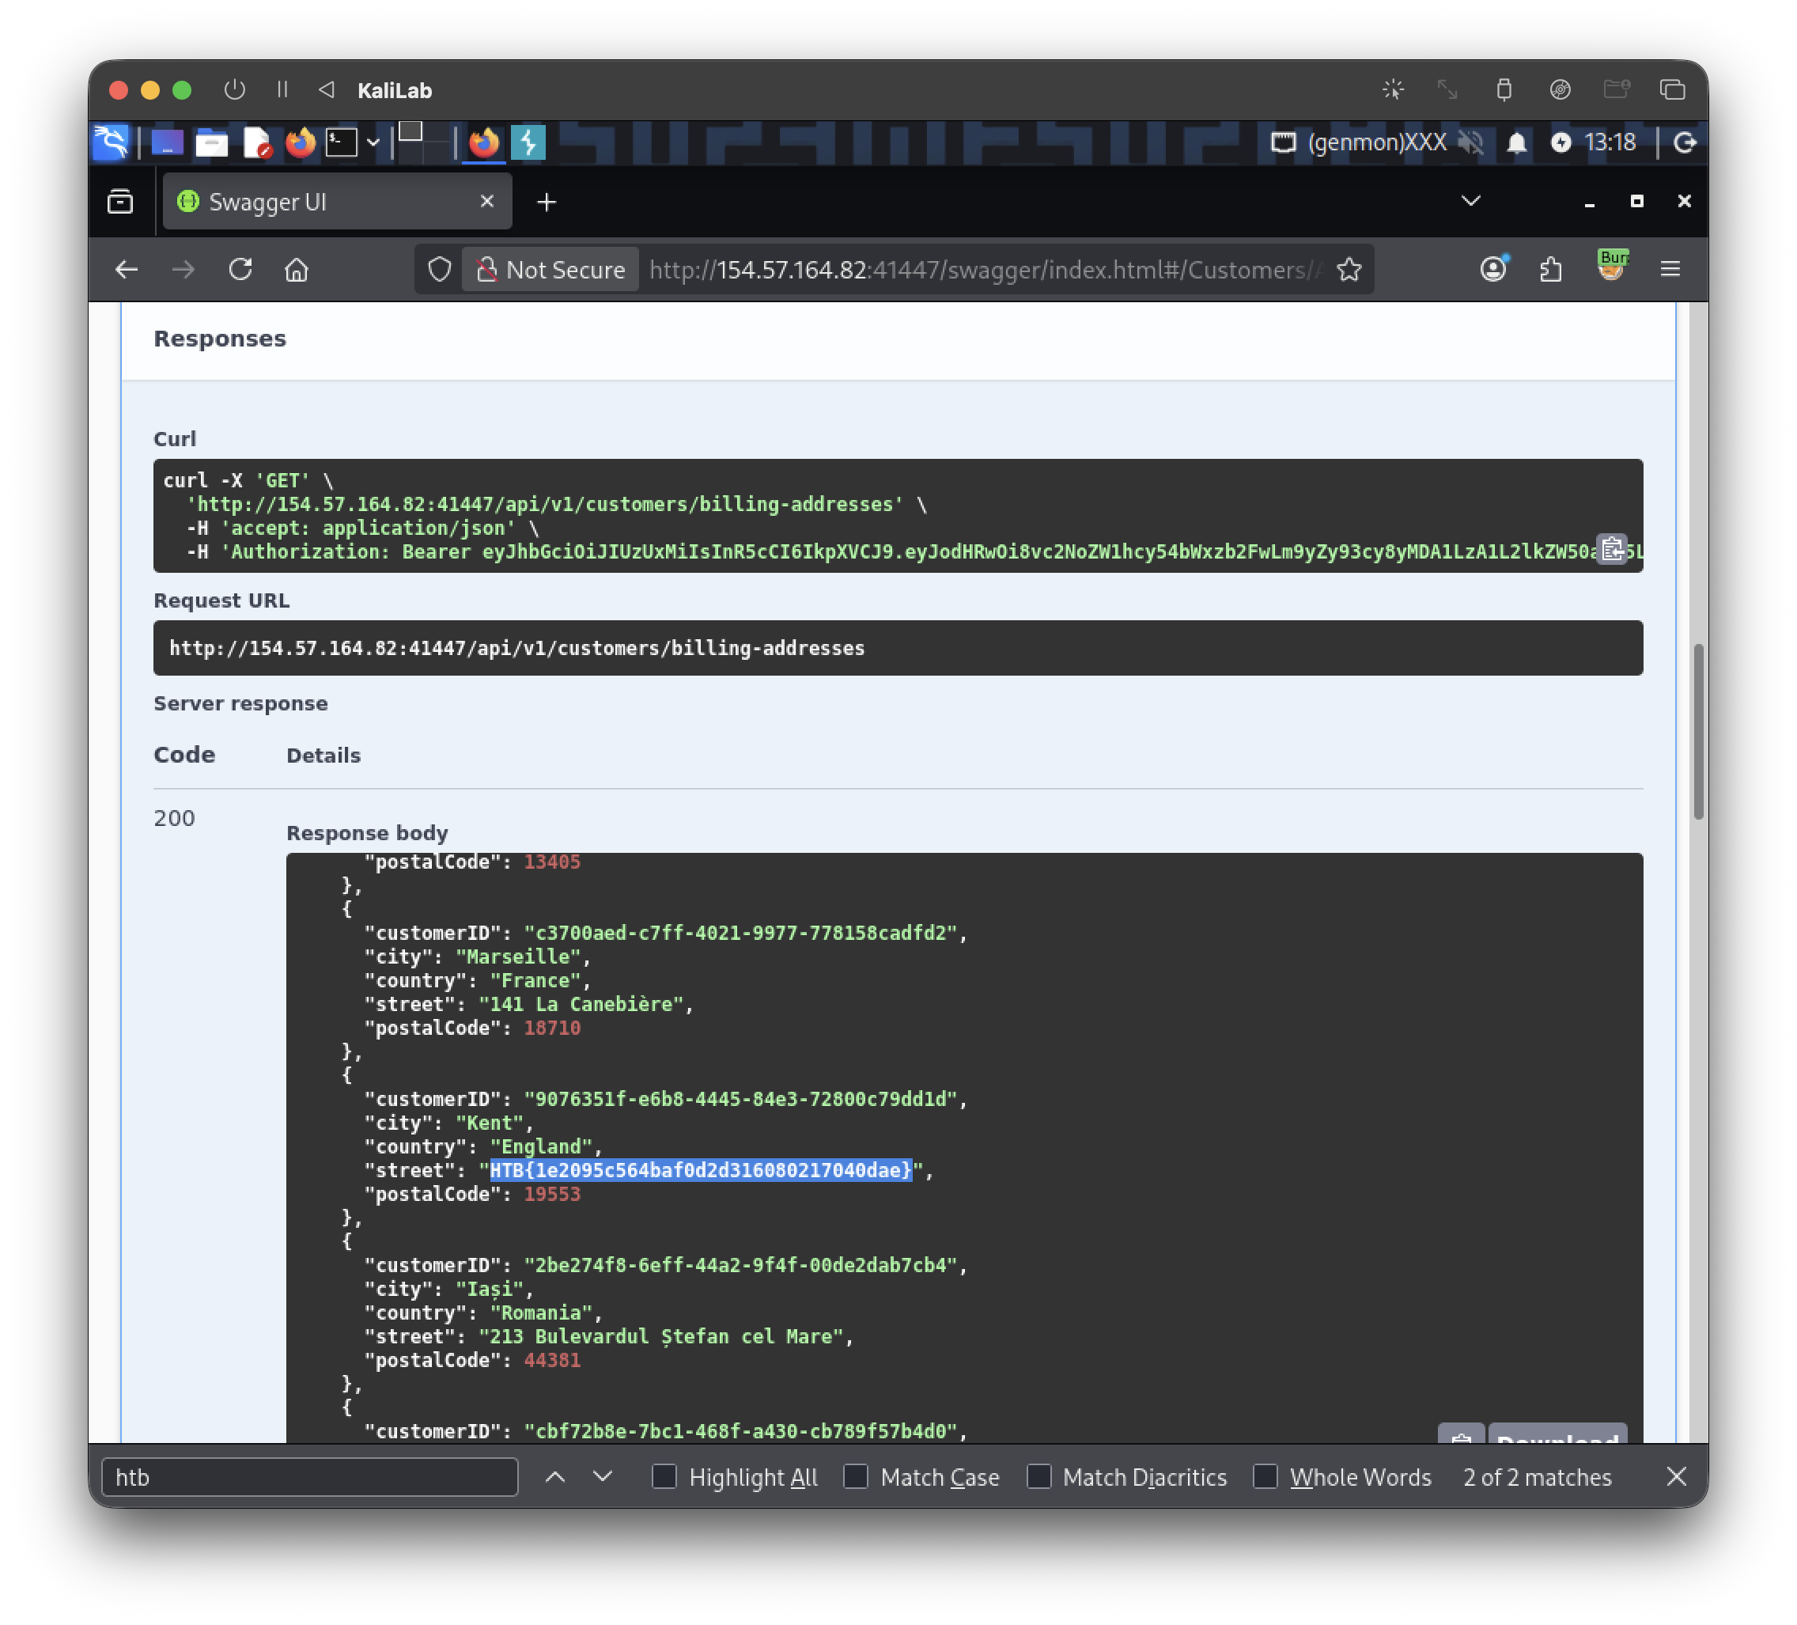Image resolution: width=1797 pixels, height=1625 pixels.
Task: Enable the Whole Words checkbox
Action: click(1265, 1476)
